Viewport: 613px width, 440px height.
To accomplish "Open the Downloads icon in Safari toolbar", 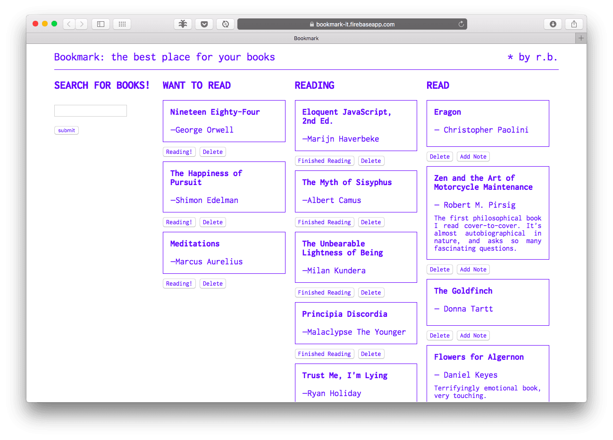I will coord(553,24).
